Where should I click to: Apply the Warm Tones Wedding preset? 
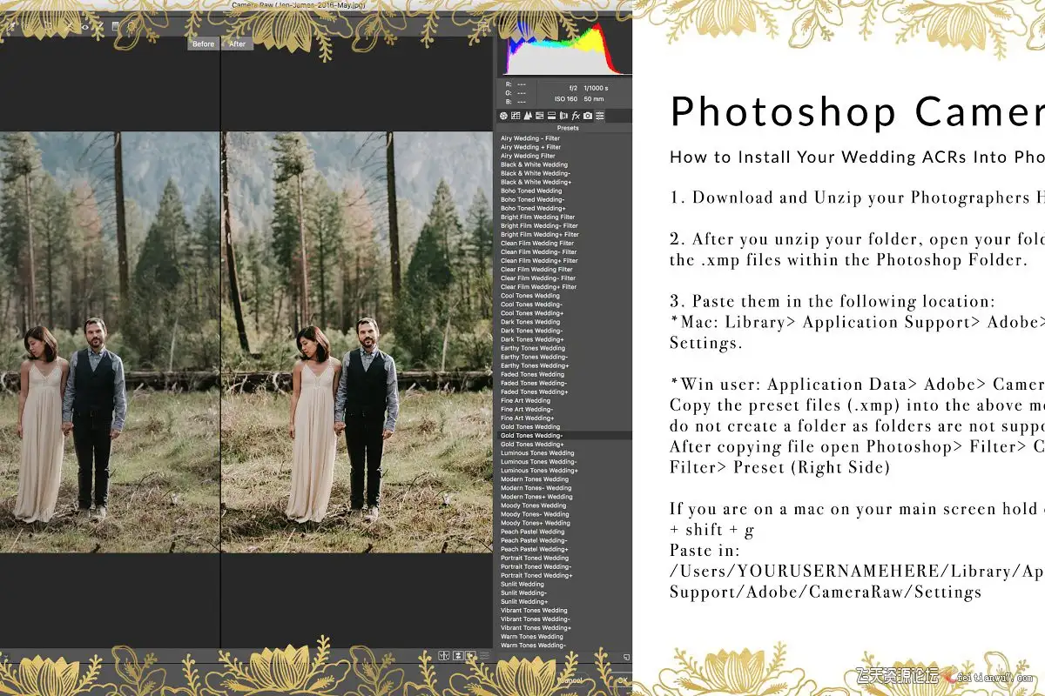click(x=532, y=636)
